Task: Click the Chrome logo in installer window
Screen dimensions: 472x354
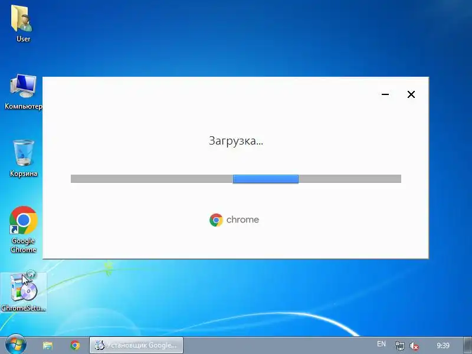Action: coord(216,220)
